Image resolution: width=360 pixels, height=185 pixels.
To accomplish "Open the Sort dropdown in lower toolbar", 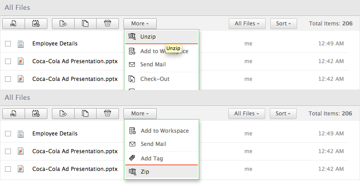I will tap(283, 114).
